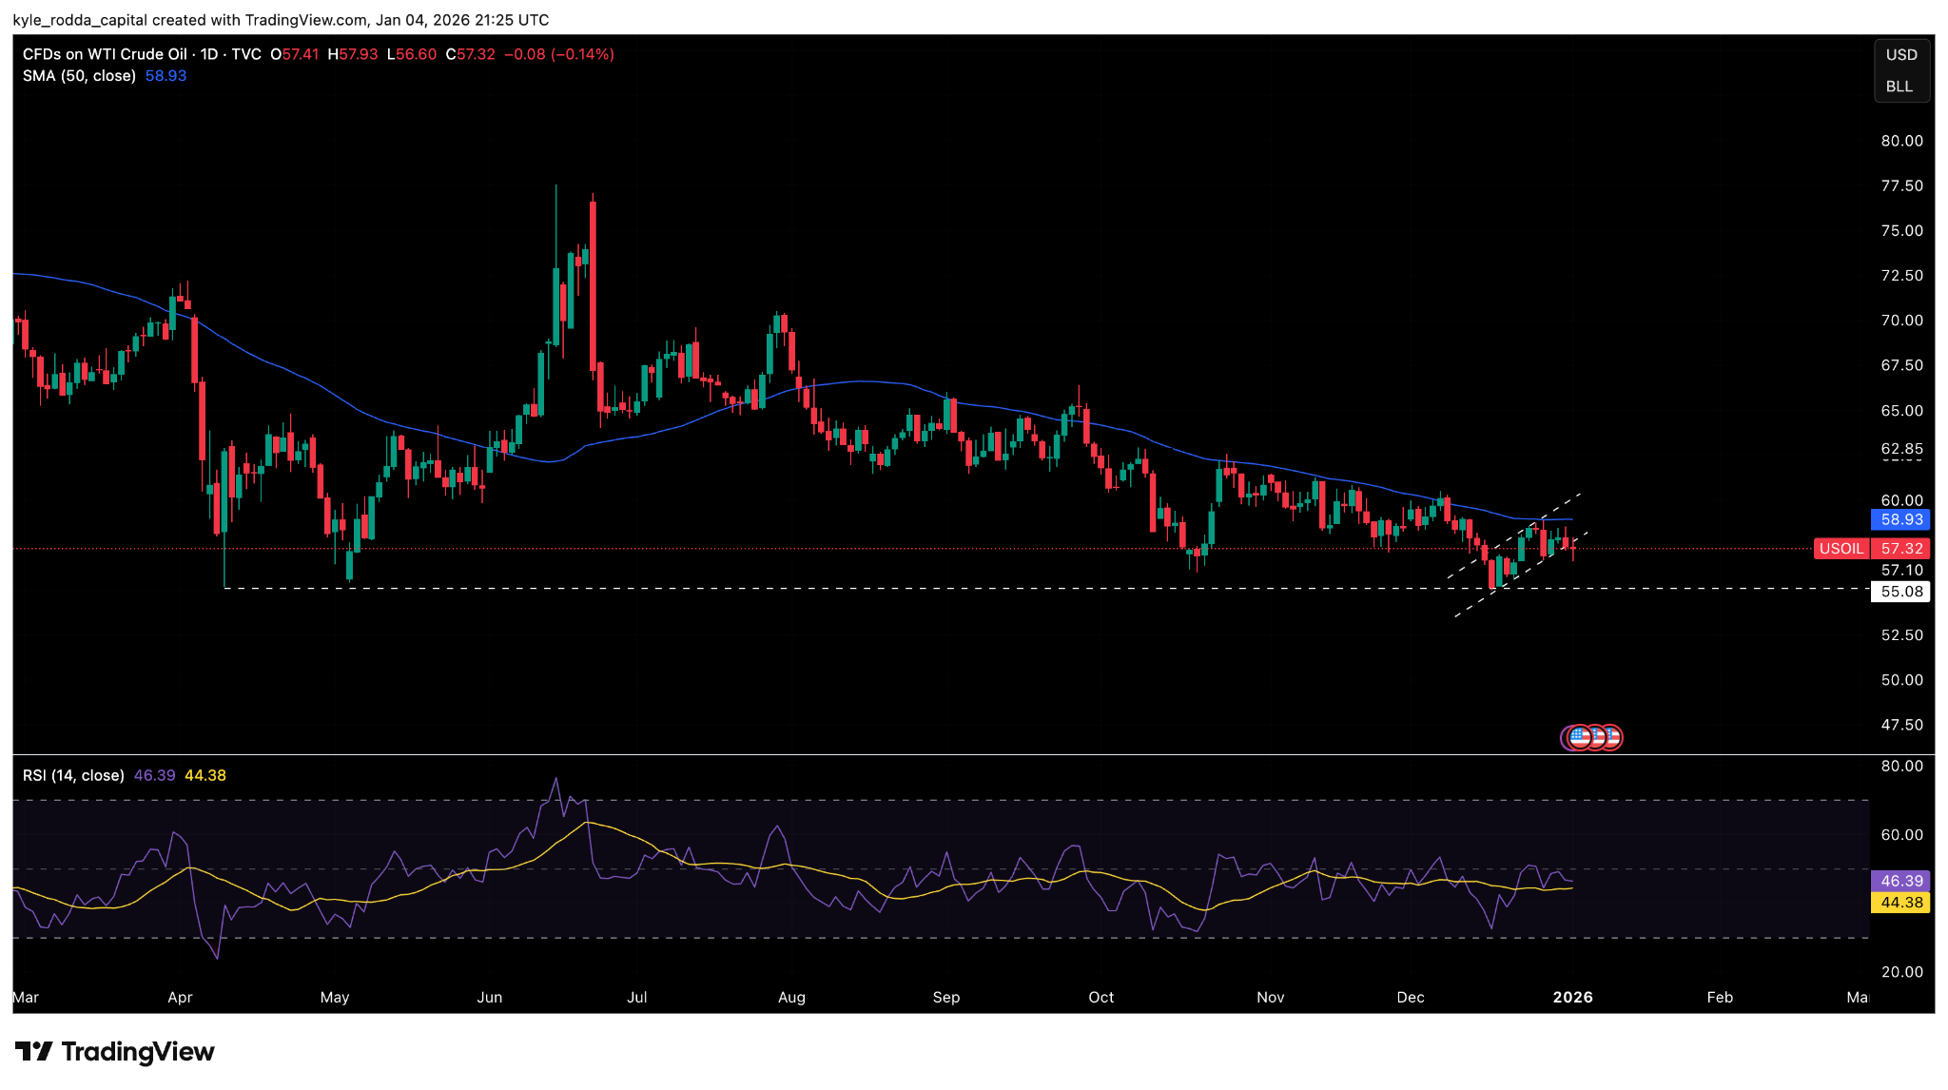The height and width of the screenshot is (1090, 1948).
Task: Open the RSI (14, close) indicator legend
Action: coord(73,775)
